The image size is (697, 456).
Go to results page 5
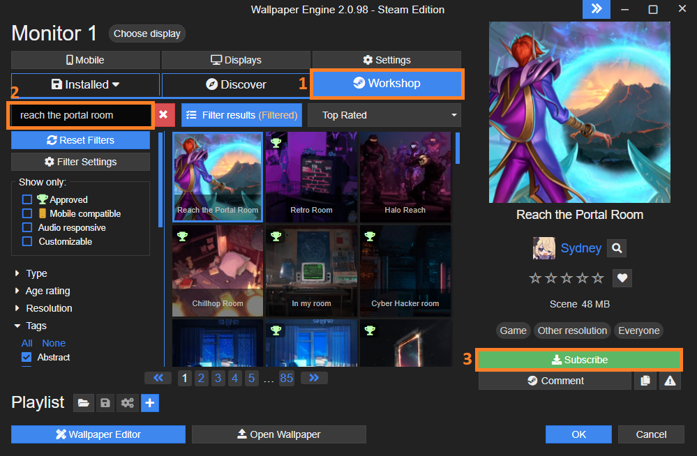tap(252, 378)
